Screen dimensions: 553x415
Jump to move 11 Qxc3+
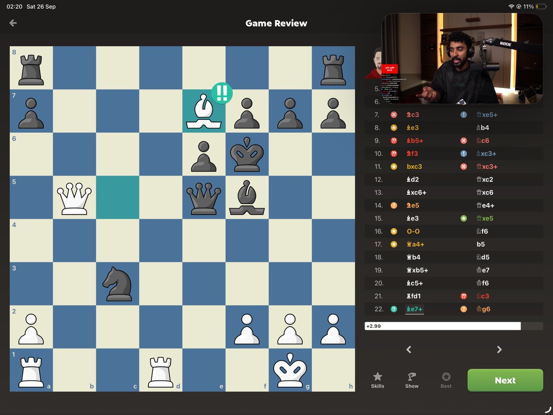click(487, 166)
